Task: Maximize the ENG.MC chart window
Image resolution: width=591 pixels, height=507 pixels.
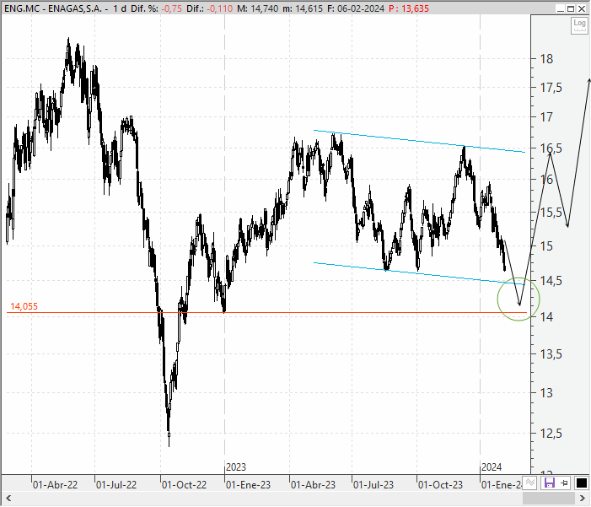Action: [x=571, y=8]
